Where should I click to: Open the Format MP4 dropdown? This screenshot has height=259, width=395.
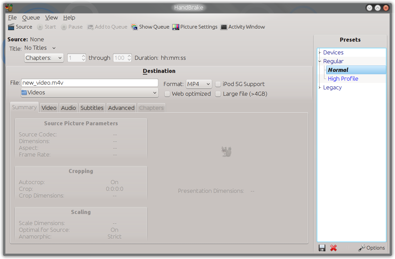click(199, 84)
